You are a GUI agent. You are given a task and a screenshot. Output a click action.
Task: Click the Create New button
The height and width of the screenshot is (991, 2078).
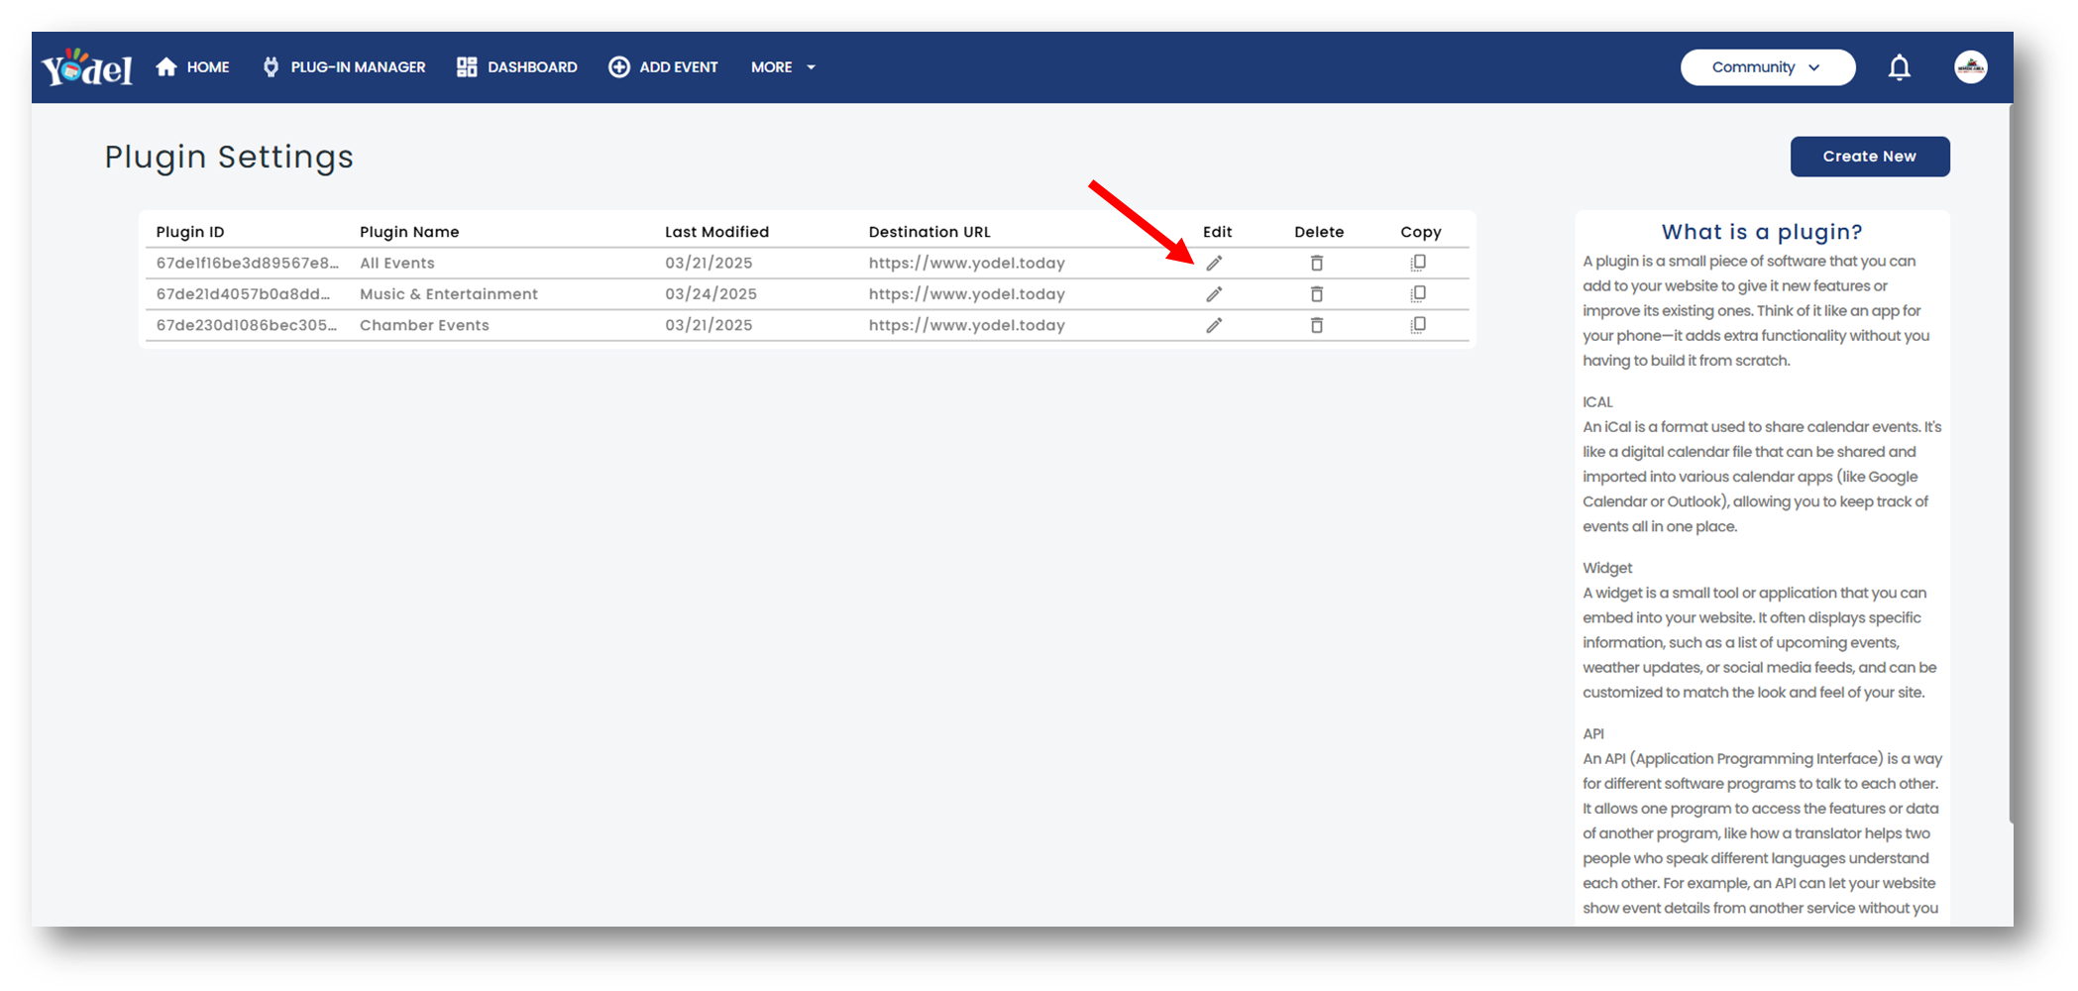1869,156
